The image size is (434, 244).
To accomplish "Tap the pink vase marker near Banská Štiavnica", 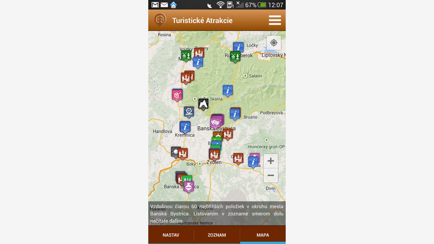I will coord(189,186).
